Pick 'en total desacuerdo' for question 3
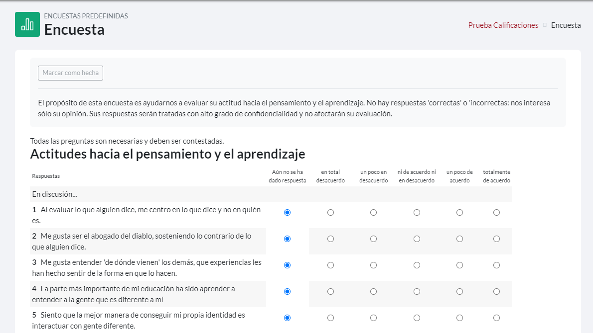593x333 pixels. (x=330, y=265)
